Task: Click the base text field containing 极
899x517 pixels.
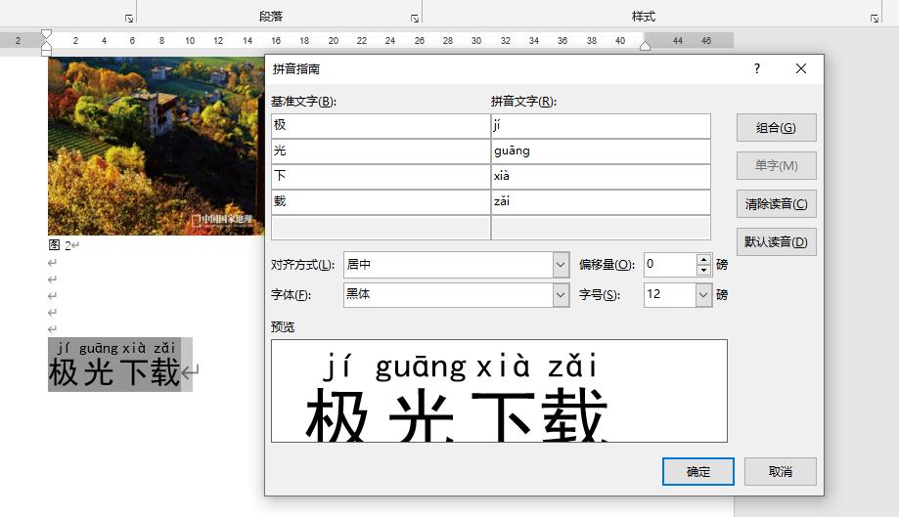Action: point(380,126)
